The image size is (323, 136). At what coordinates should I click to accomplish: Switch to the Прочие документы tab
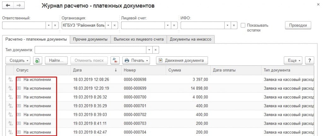[90, 39]
